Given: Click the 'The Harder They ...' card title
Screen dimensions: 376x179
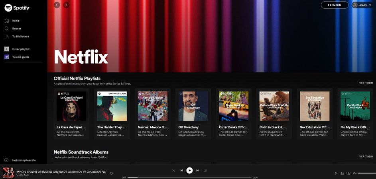Looking at the screenshot, I should coord(111,127).
